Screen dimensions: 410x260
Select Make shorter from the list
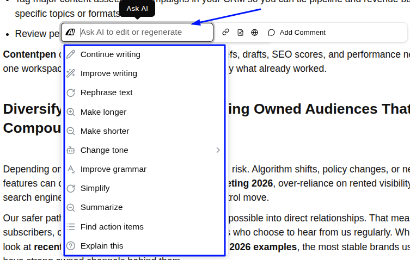[144, 131]
